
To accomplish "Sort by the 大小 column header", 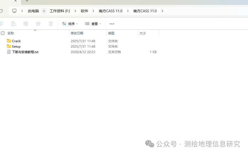I will [142, 33].
